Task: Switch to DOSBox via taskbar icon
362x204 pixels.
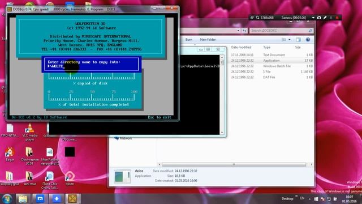Action: click(73, 199)
